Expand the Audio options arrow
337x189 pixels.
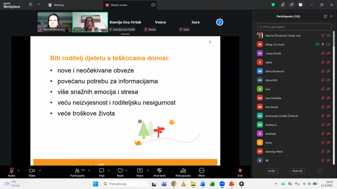[18, 171]
